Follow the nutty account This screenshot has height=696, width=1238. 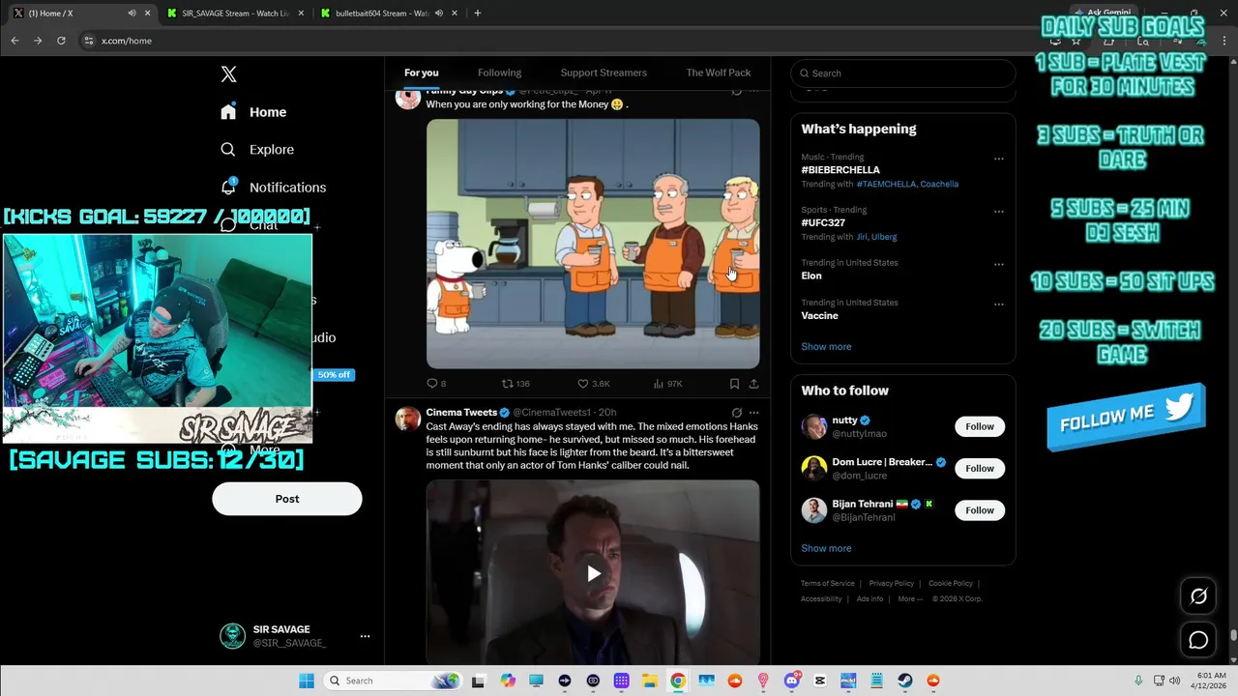point(980,426)
